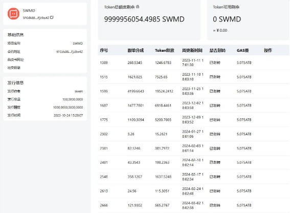Select the 序号 column header
This screenshot has height=213, width=290.
tap(104, 50)
